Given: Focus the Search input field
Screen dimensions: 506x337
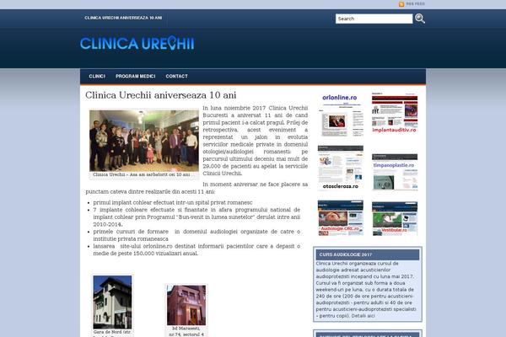Looking at the screenshot, I should 374,19.
